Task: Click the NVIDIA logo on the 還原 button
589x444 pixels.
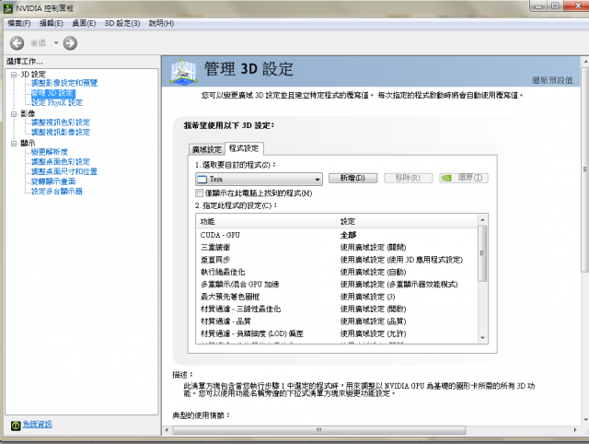Action: coord(446,178)
